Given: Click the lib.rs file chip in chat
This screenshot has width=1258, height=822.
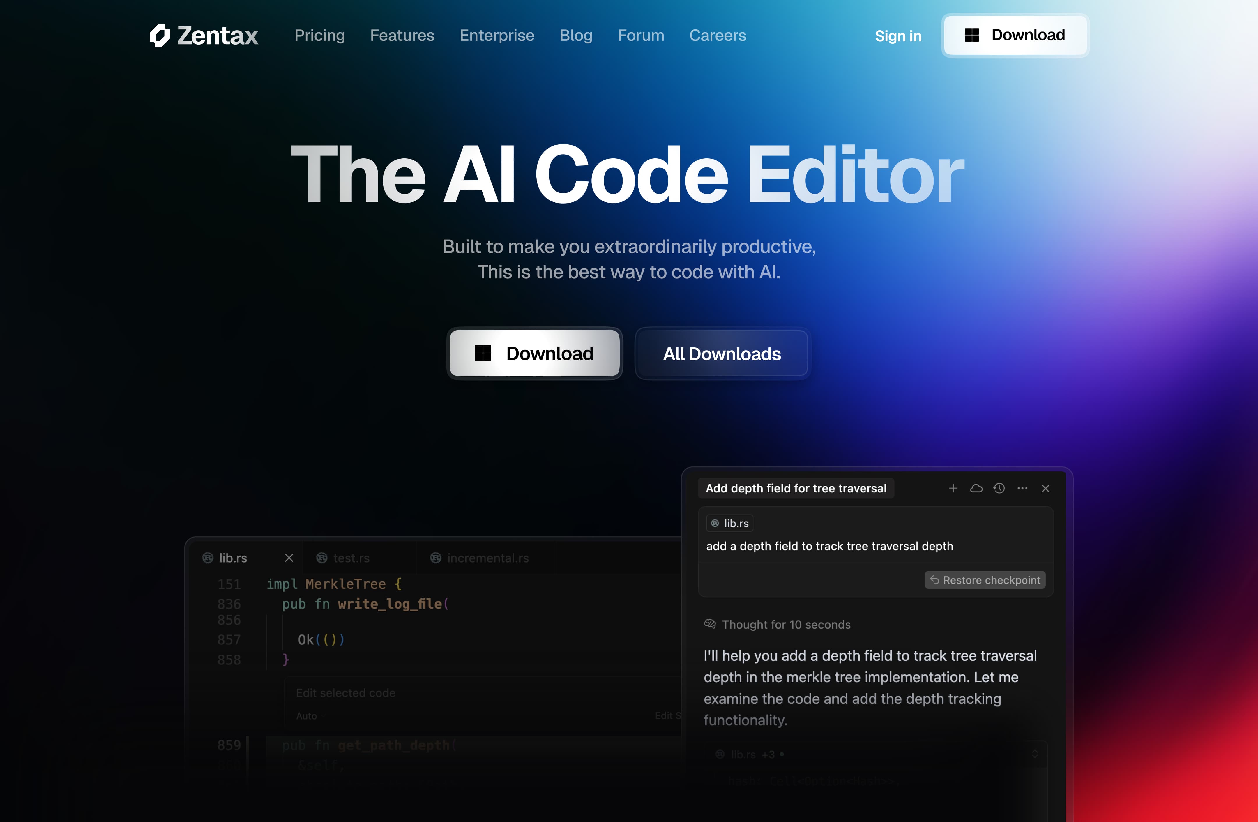Looking at the screenshot, I should (x=730, y=523).
